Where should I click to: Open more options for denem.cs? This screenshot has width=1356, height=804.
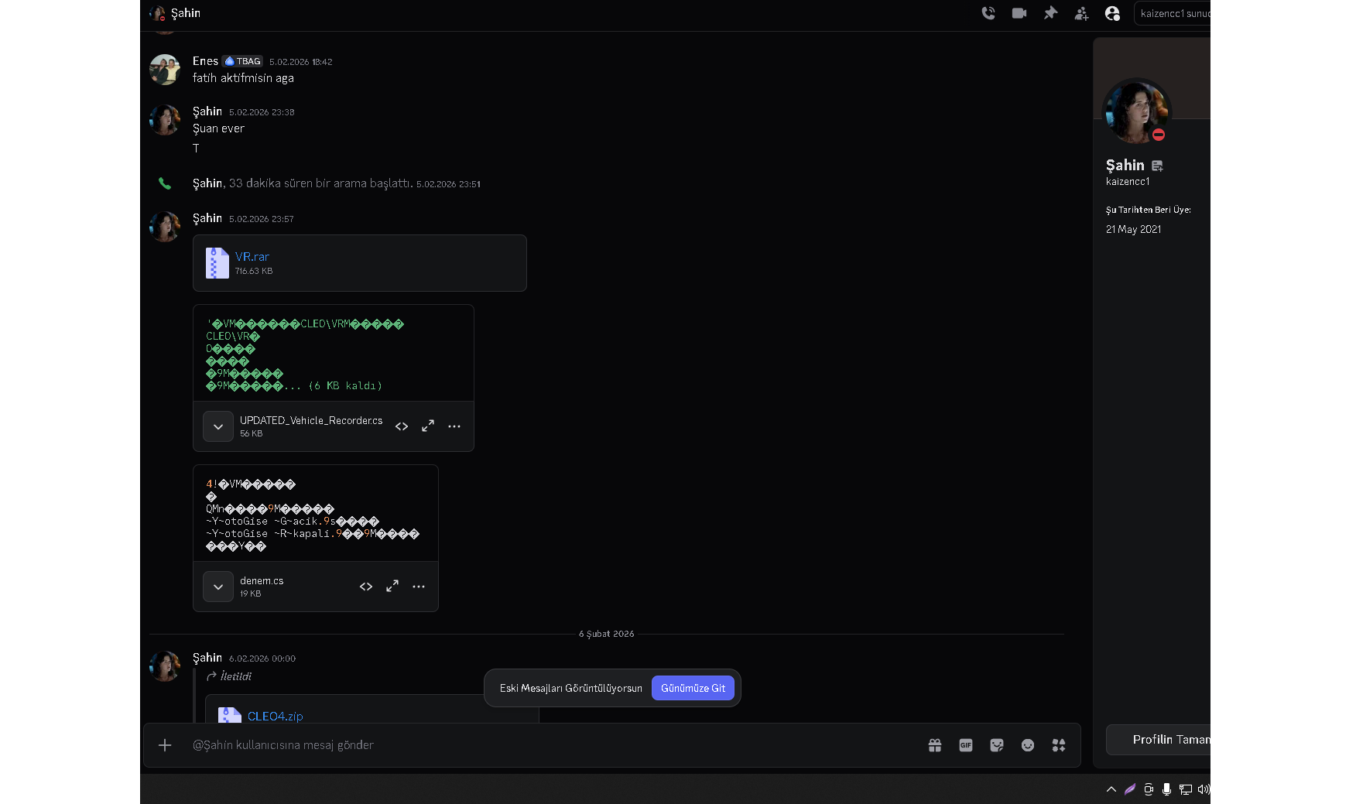click(419, 587)
